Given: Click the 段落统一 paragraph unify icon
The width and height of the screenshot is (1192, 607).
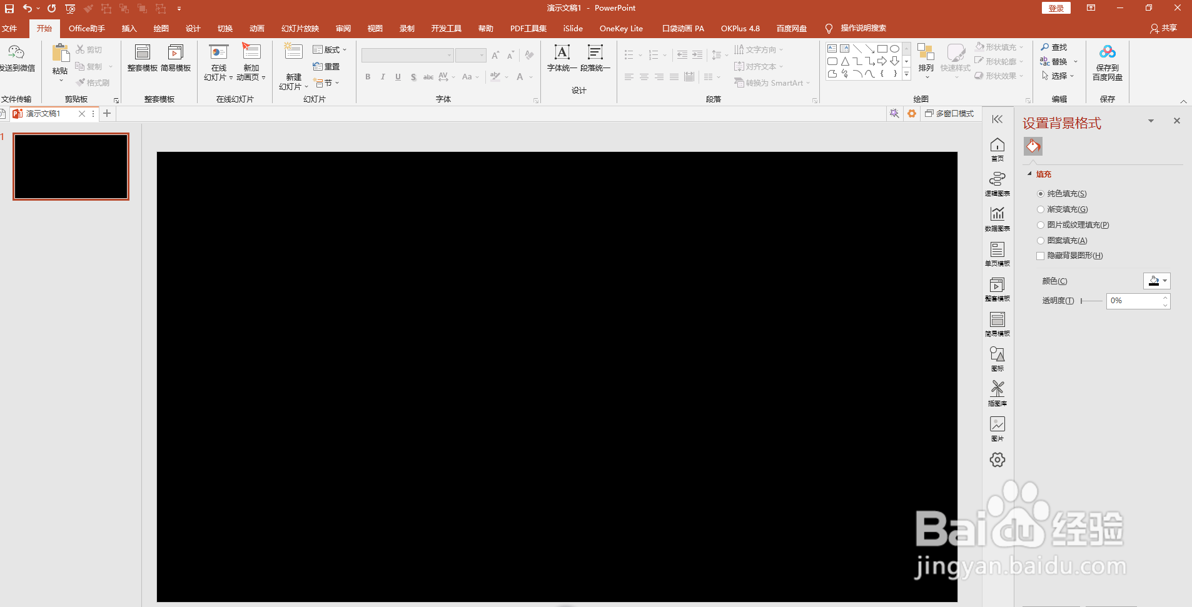Looking at the screenshot, I should point(595,52).
